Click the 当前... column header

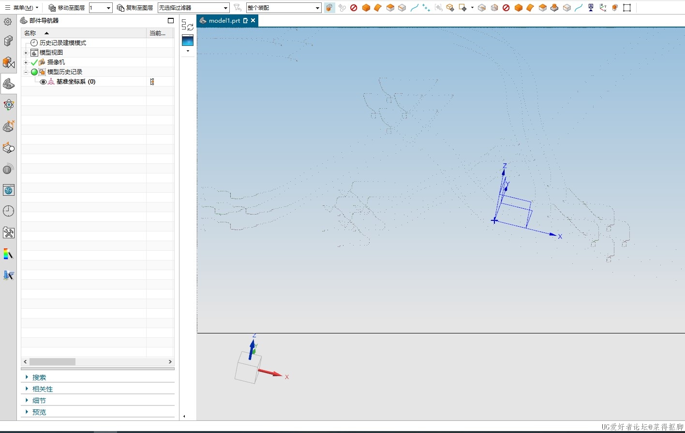pos(160,33)
